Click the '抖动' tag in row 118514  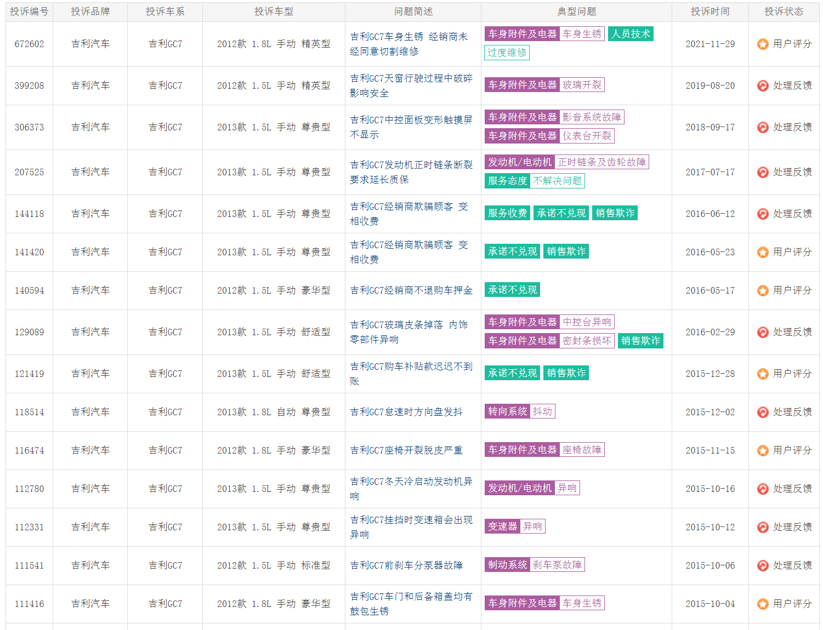coord(543,411)
